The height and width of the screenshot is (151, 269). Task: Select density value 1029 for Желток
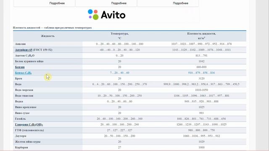tap(201, 142)
